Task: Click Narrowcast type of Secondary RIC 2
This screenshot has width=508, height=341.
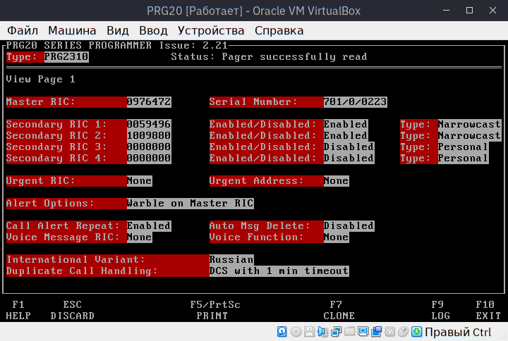Action: (x=469, y=136)
